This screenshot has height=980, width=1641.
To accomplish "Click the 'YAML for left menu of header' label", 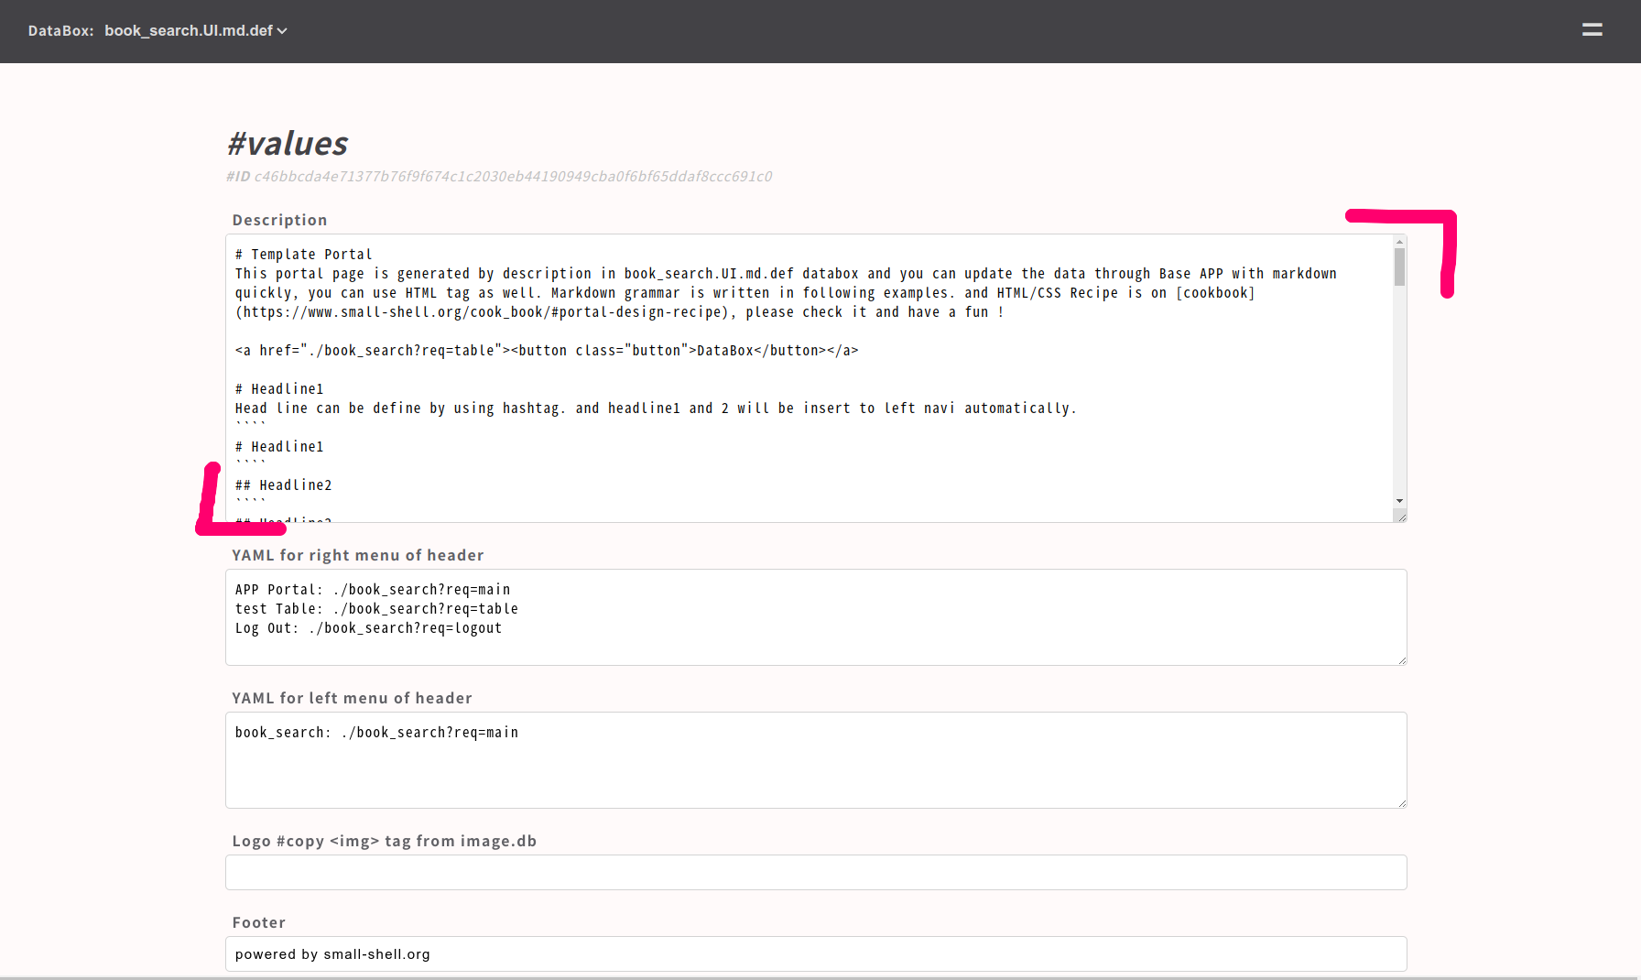I will point(352,698).
